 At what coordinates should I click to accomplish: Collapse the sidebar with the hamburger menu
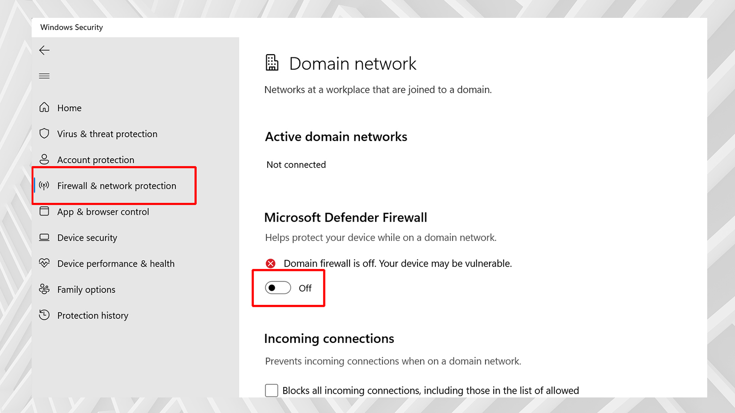click(x=44, y=76)
